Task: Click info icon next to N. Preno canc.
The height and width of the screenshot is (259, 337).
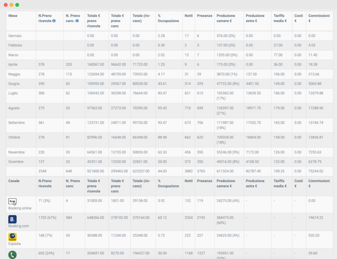Action: coord(77,21)
